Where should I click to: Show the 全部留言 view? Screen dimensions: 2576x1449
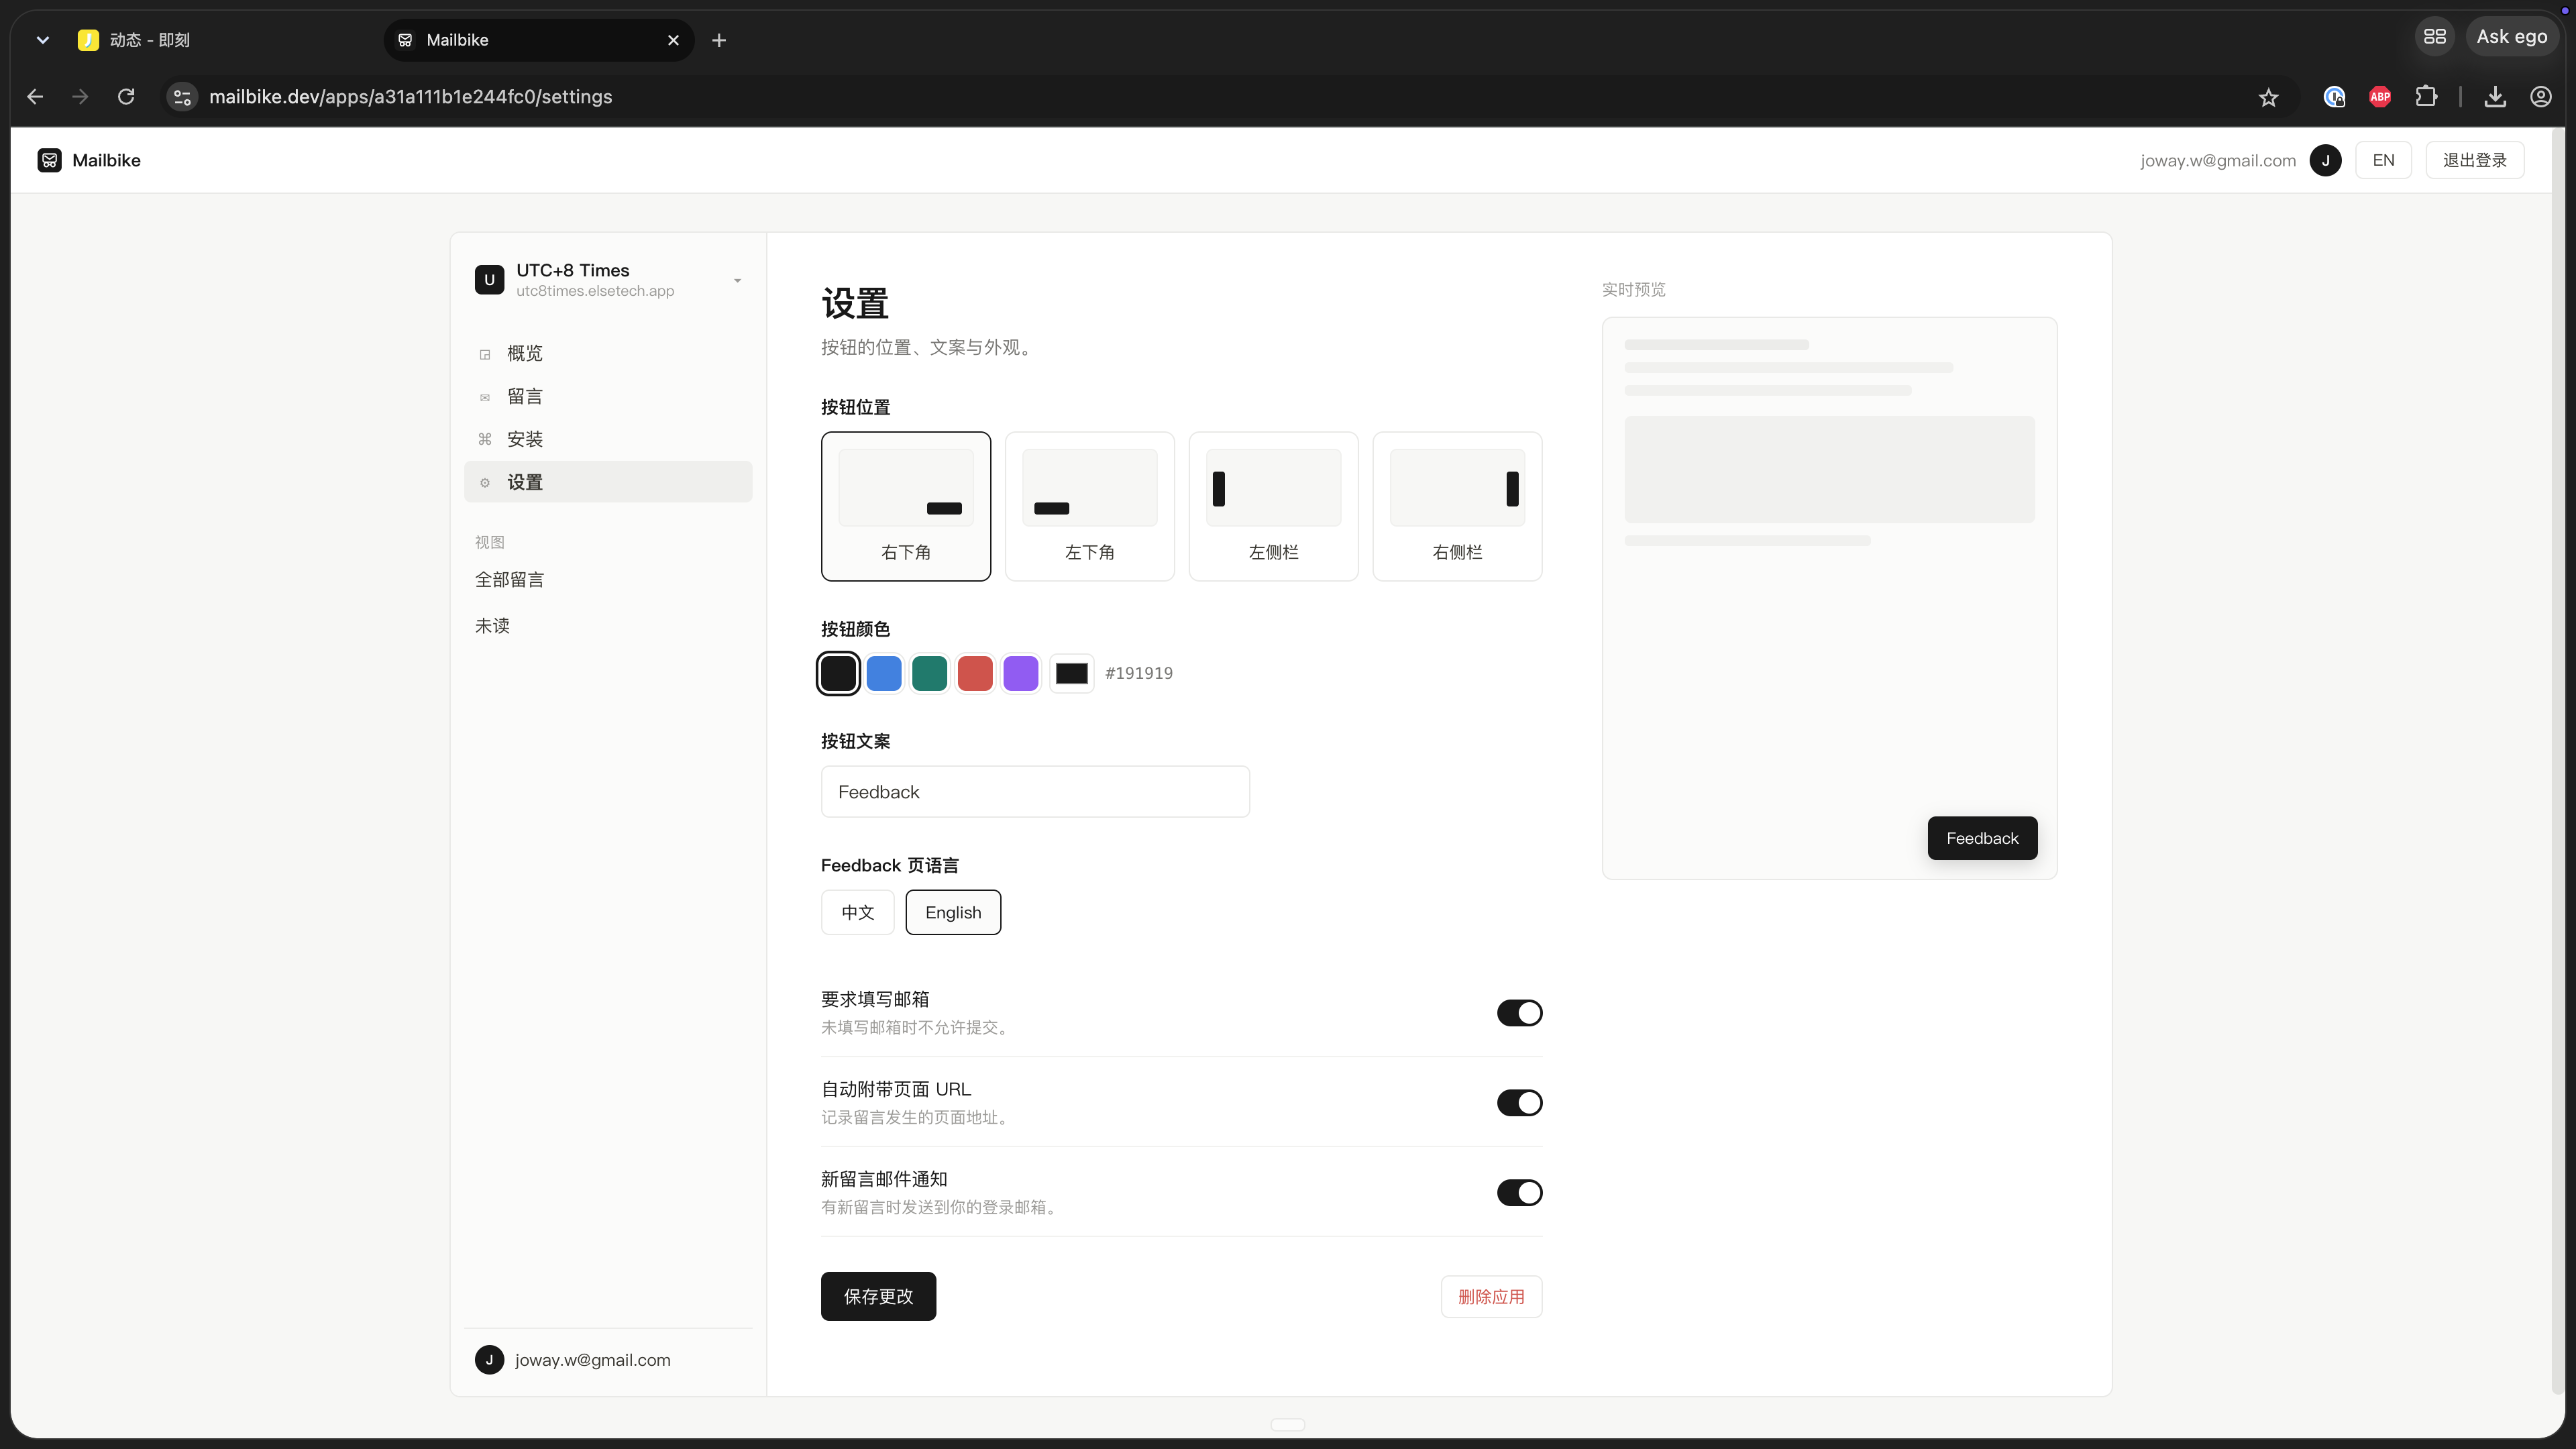tap(509, 580)
